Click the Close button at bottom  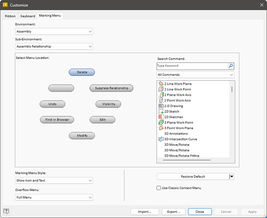[200, 211]
